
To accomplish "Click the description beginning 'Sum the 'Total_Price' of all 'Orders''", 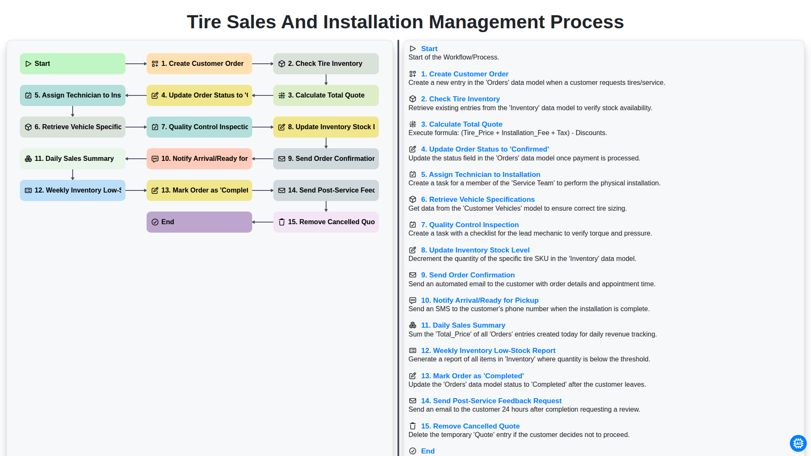I will (533, 334).
